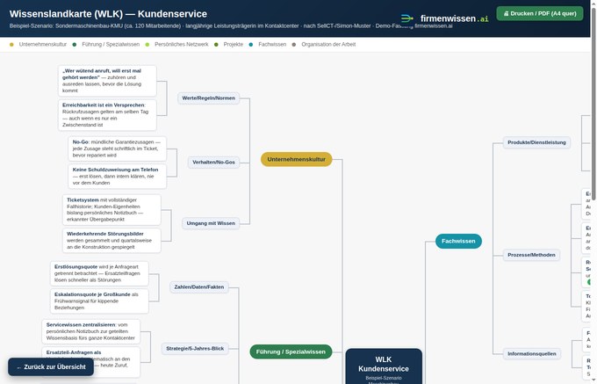Click 'Erreichbarkeit ist ein Versprechen' card
This screenshot has height=384, width=597.
coord(107,115)
